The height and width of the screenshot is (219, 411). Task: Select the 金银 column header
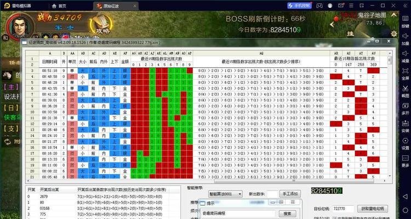coord(125,61)
